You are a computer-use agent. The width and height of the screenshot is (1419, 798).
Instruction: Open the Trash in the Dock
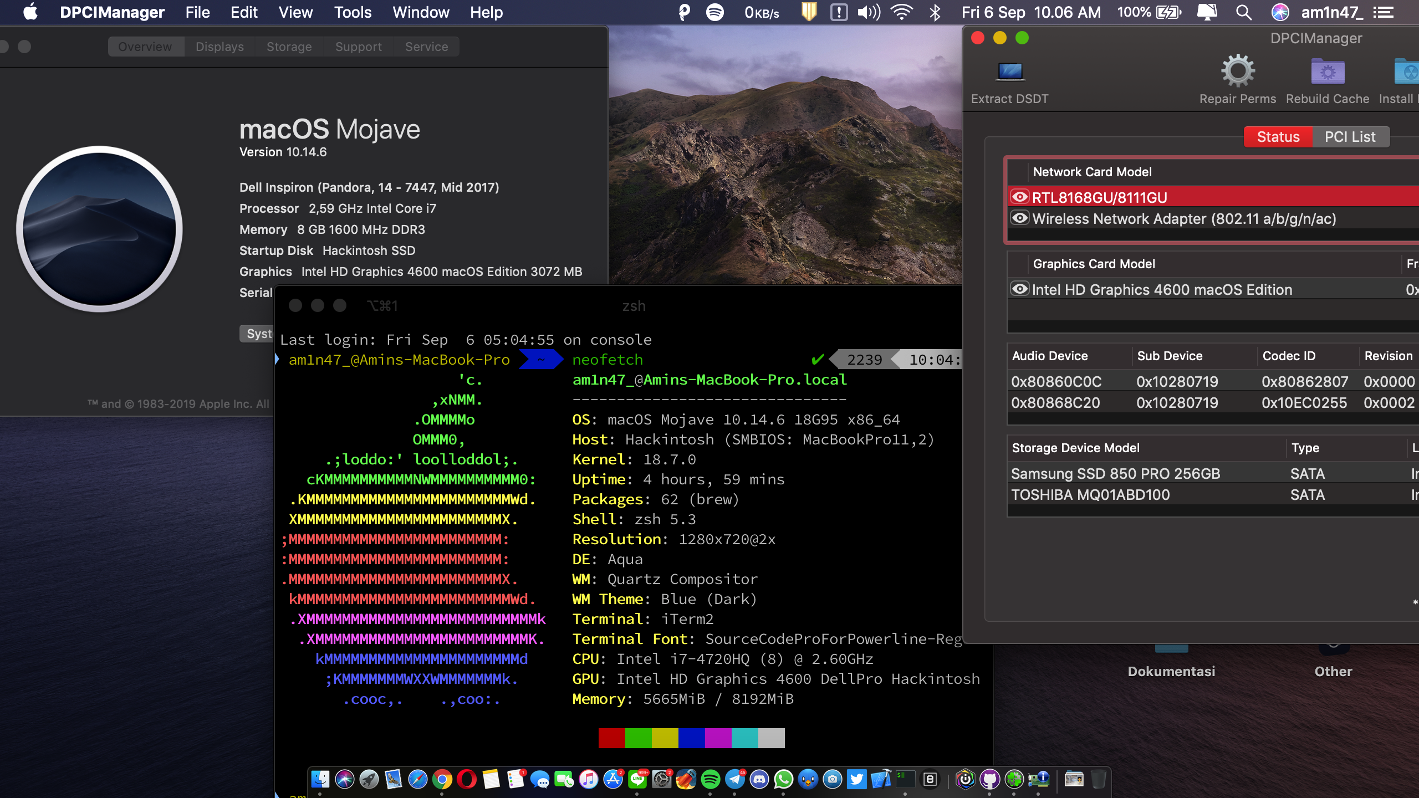point(1098,779)
